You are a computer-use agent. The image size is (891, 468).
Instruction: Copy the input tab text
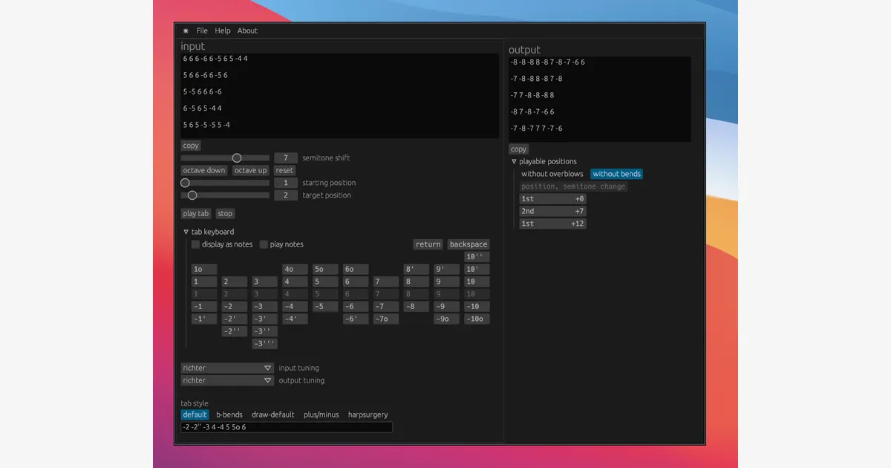coord(191,146)
